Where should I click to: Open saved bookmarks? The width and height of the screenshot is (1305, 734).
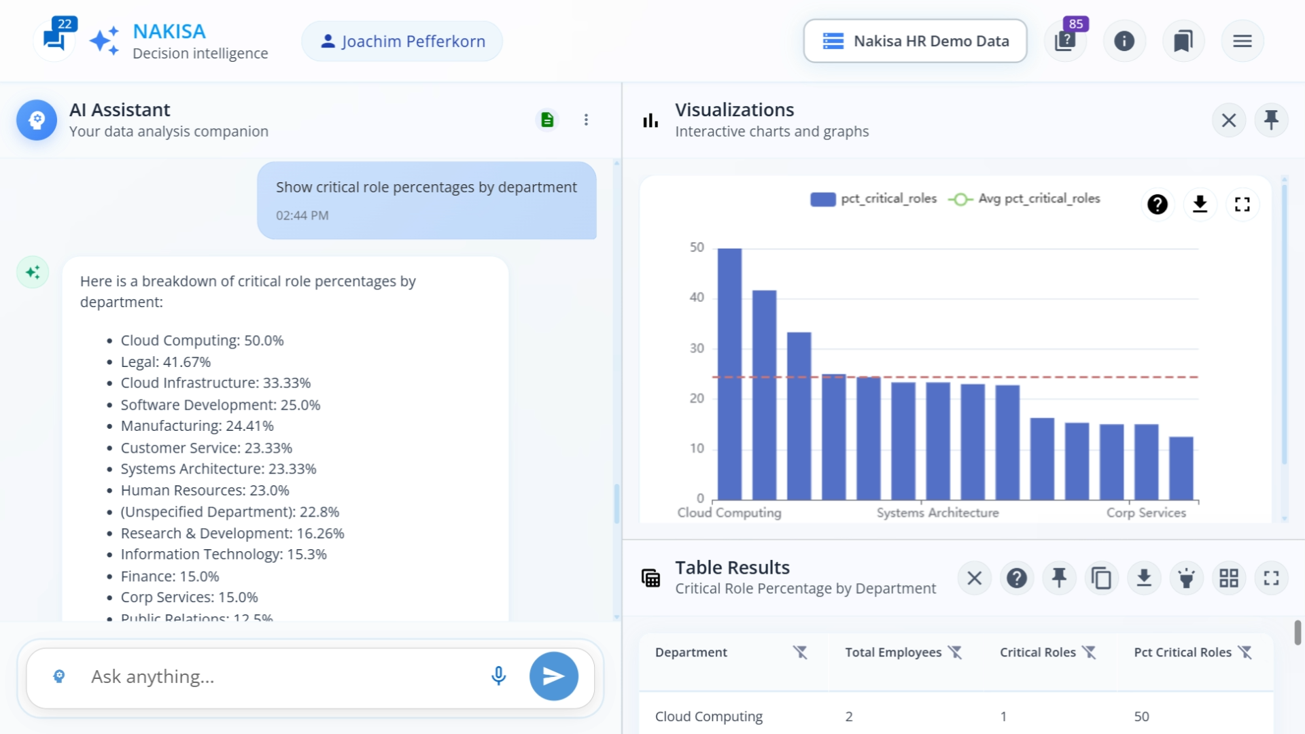tap(1183, 41)
